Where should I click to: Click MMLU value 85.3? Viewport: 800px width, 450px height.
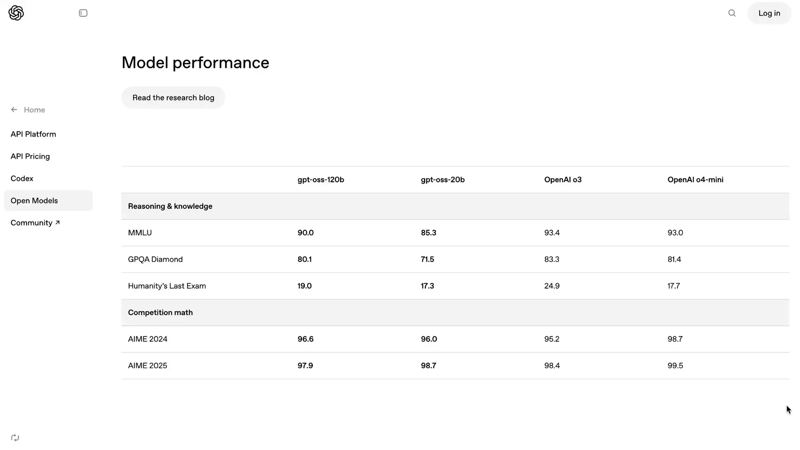pos(428,233)
